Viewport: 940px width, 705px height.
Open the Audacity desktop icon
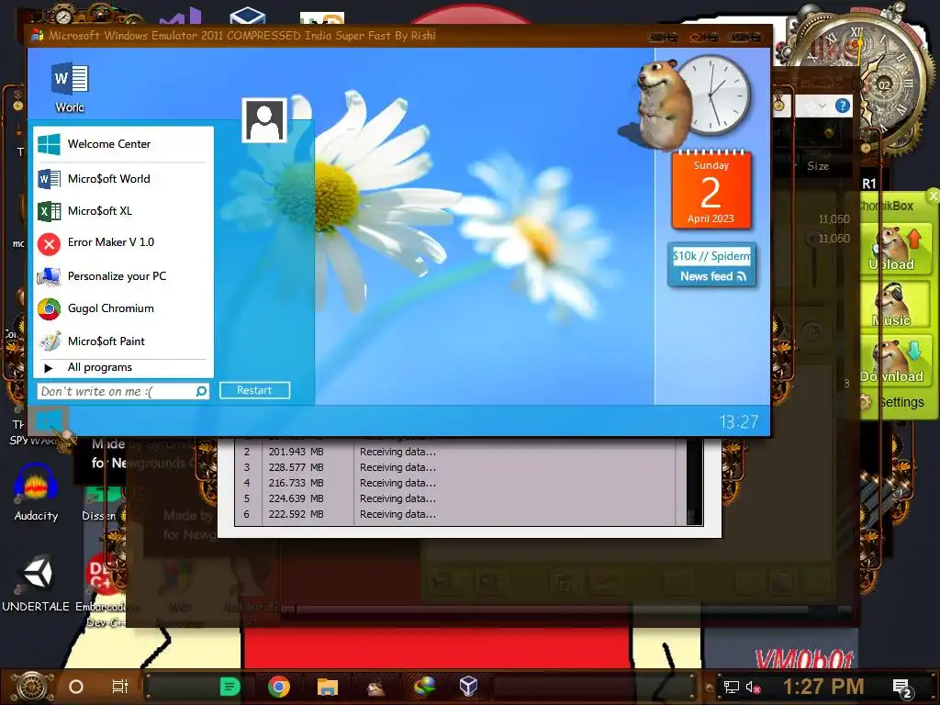[x=36, y=493]
